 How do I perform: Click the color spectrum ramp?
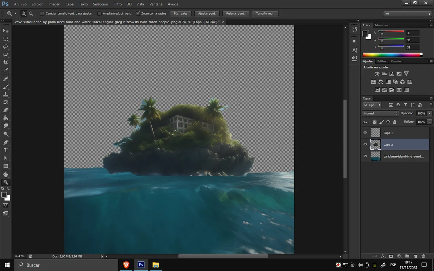point(393,55)
